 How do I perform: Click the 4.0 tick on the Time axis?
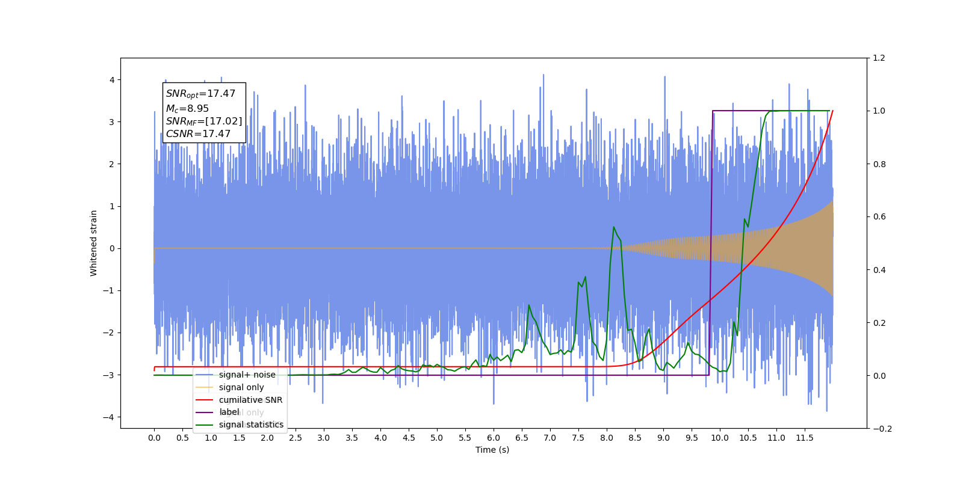click(380, 438)
